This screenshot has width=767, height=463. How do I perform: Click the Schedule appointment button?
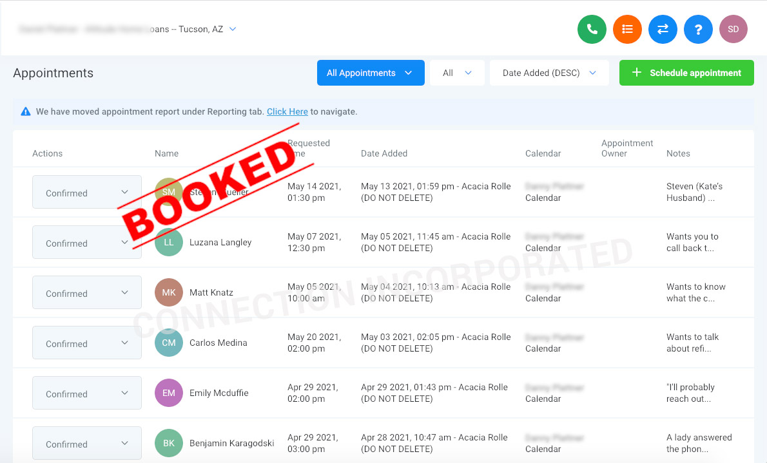686,73
